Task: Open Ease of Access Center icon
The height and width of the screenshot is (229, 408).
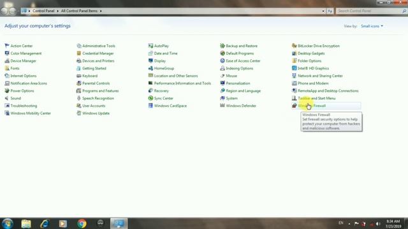Action: pyautogui.click(x=222, y=61)
